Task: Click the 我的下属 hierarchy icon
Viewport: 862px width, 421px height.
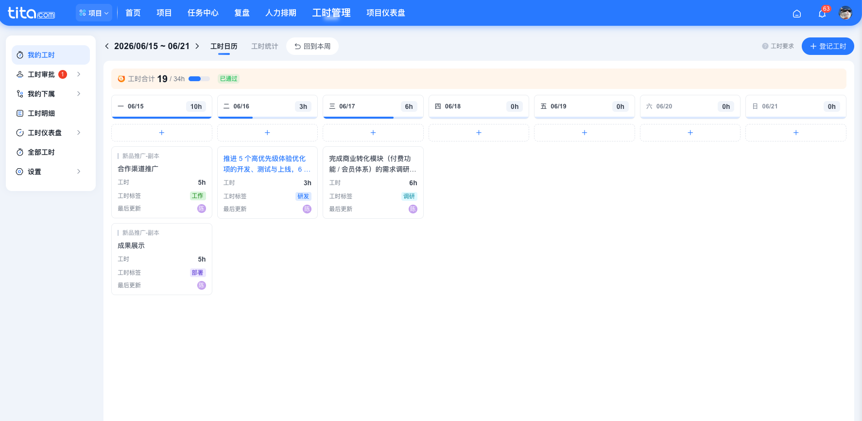Action: pyautogui.click(x=20, y=94)
